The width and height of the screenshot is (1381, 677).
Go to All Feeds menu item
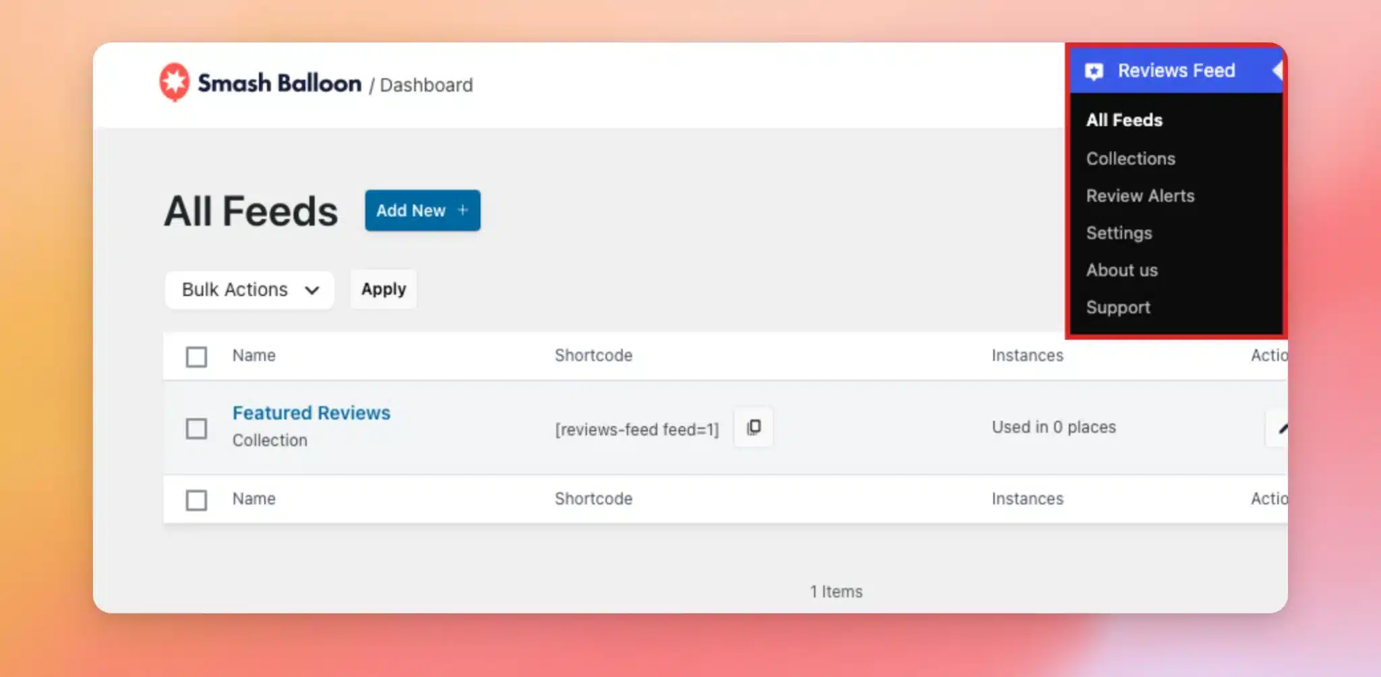[1124, 120]
